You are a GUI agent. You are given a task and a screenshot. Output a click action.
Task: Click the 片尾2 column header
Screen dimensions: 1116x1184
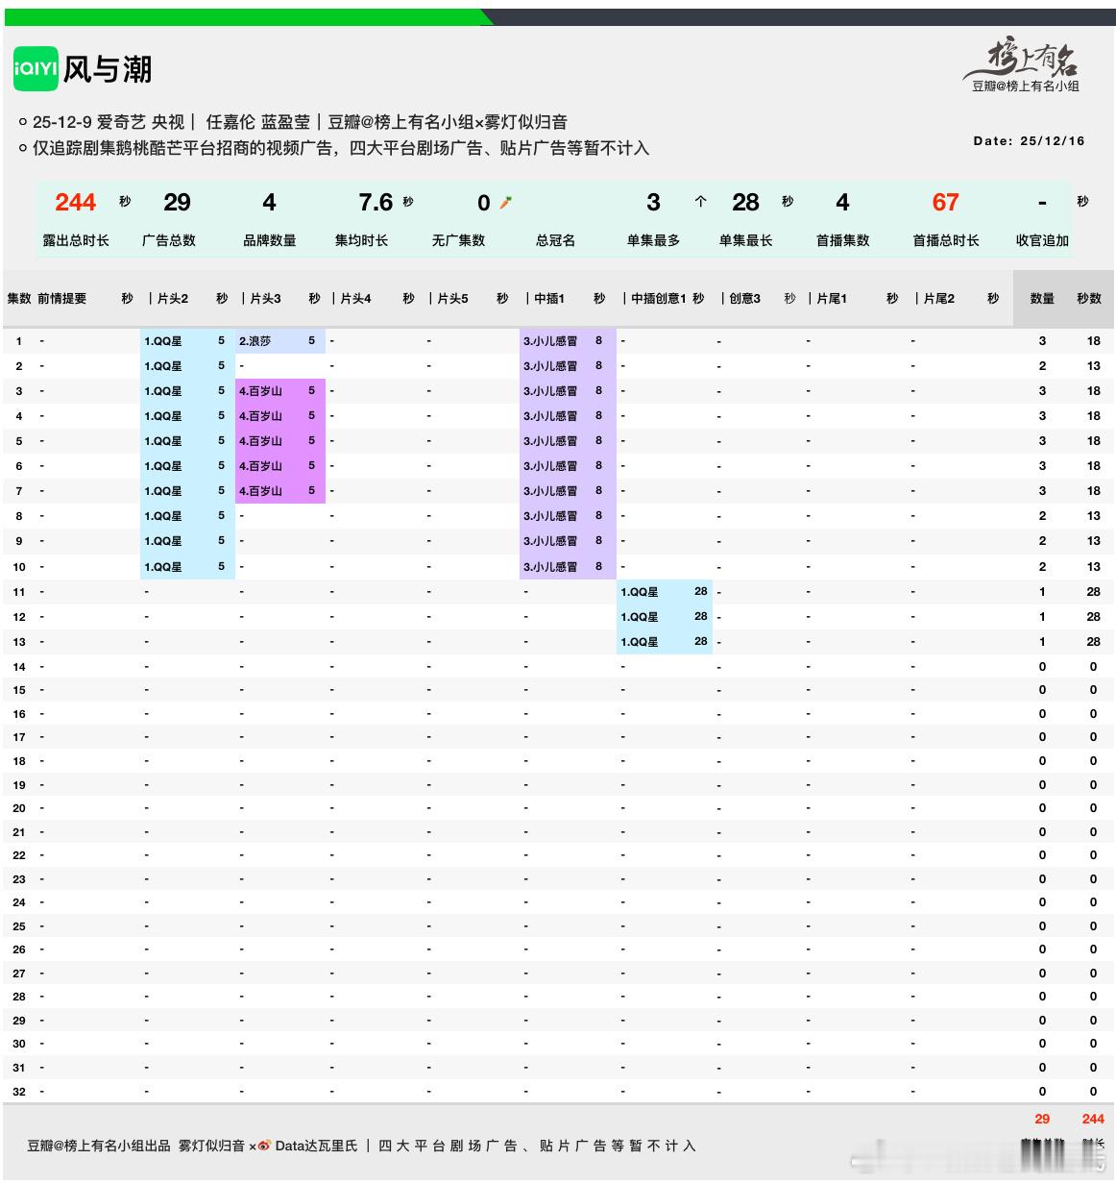point(938,299)
